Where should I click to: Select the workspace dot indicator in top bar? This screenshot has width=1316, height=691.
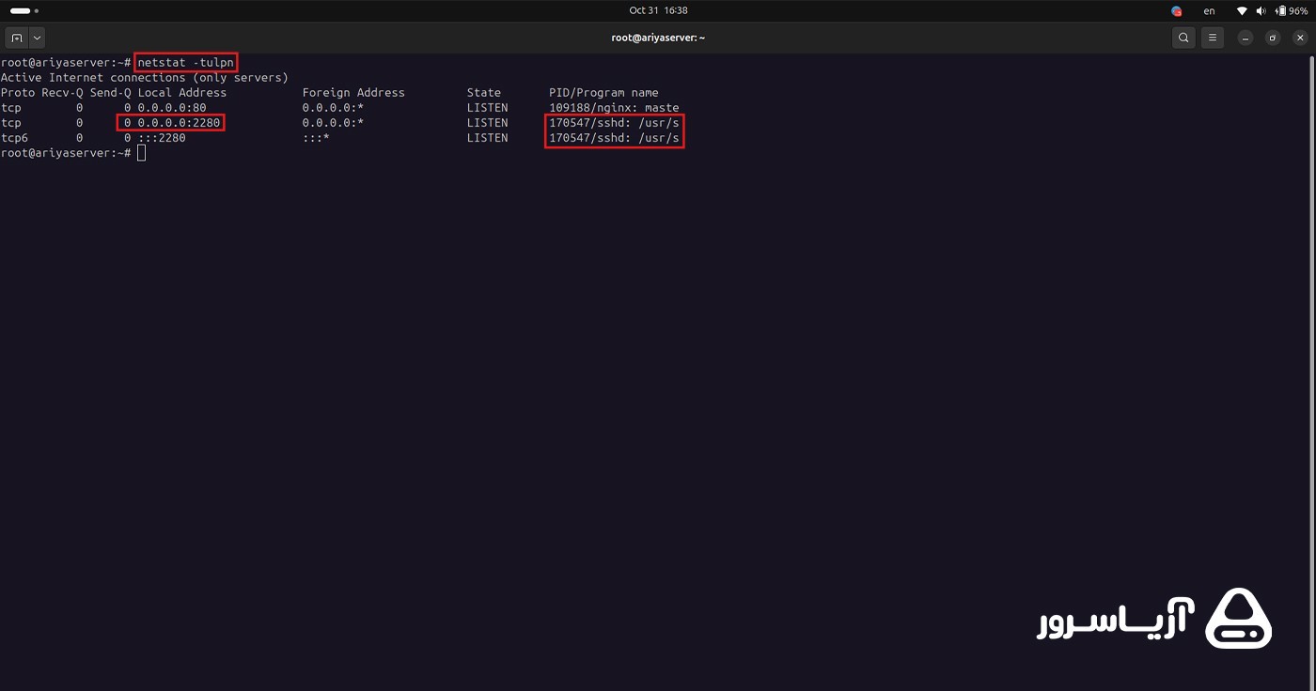click(37, 11)
